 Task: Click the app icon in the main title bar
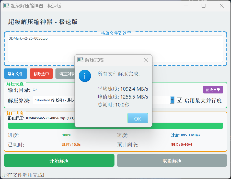click(x=6, y=5)
